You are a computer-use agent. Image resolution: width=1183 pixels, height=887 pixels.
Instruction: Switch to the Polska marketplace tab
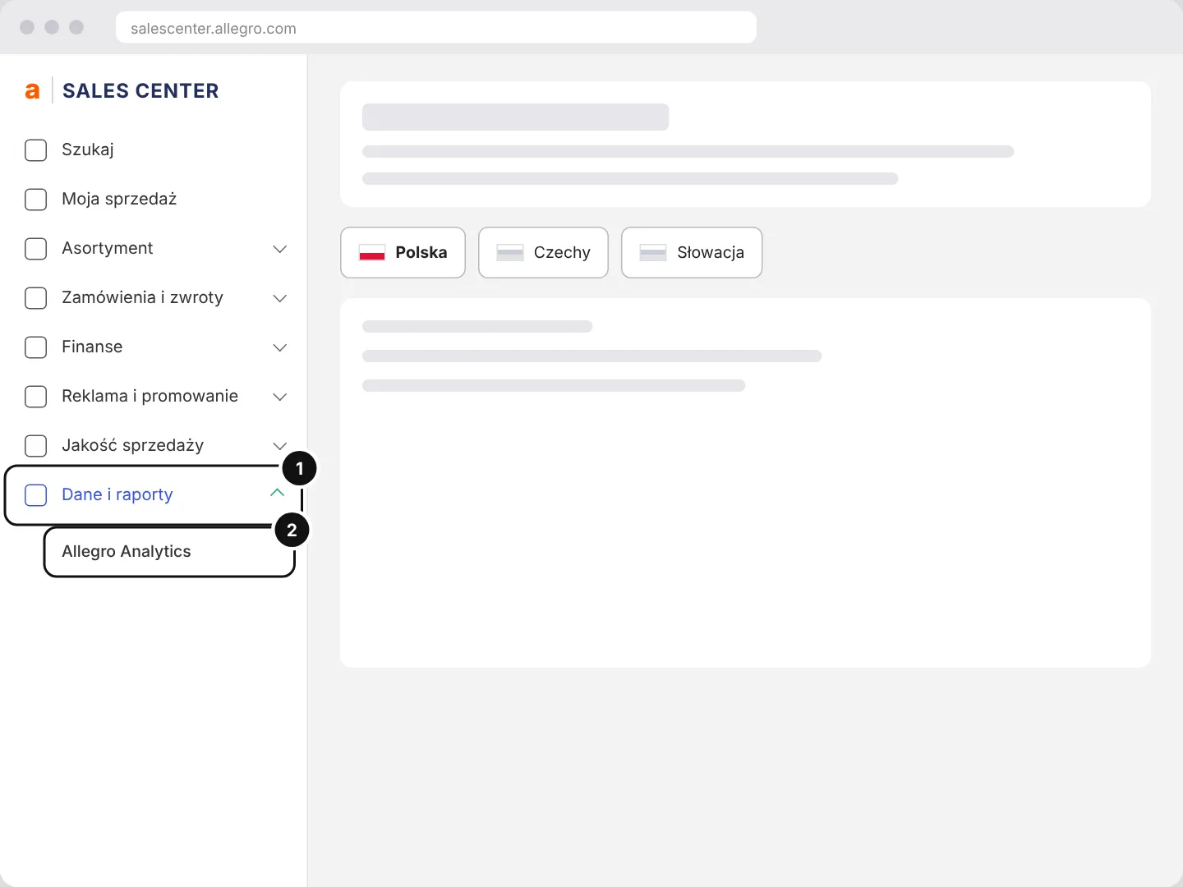(x=403, y=252)
